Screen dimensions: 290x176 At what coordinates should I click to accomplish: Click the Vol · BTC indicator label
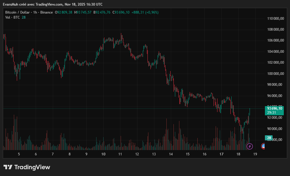(x=12, y=17)
